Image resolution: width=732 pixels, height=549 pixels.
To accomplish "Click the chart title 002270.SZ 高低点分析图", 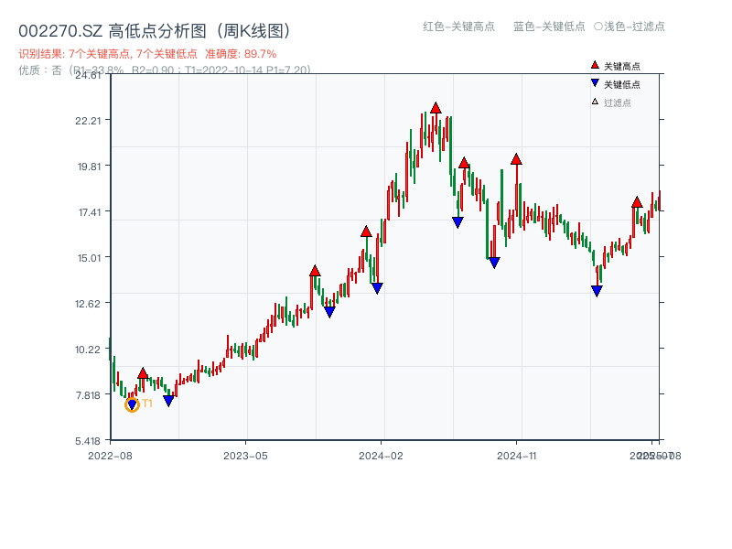I will tap(155, 31).
